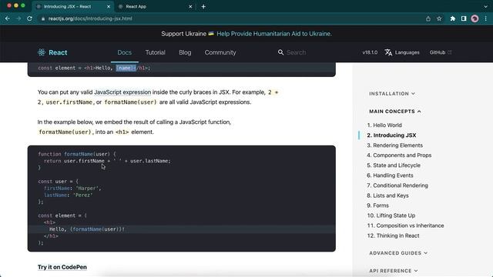Viewport: 493px width, 277px height.
Task: Open 8. Lists and Keys in sidebar
Action: click(387, 195)
